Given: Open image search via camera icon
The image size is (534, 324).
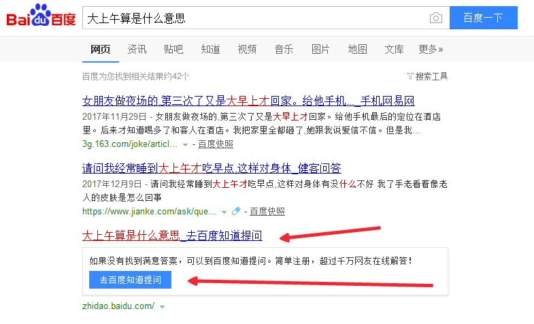Looking at the screenshot, I should click(x=435, y=18).
